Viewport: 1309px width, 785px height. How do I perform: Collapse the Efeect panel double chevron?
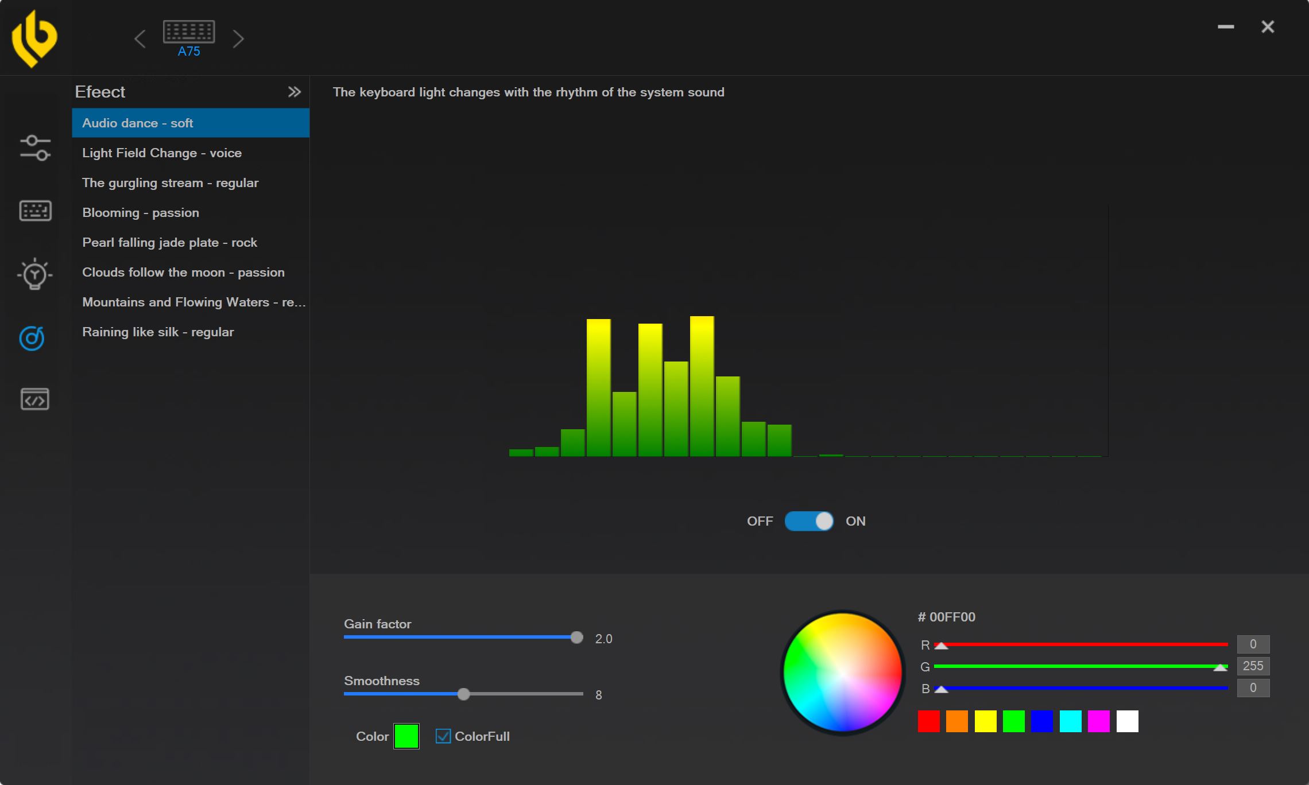coord(294,92)
